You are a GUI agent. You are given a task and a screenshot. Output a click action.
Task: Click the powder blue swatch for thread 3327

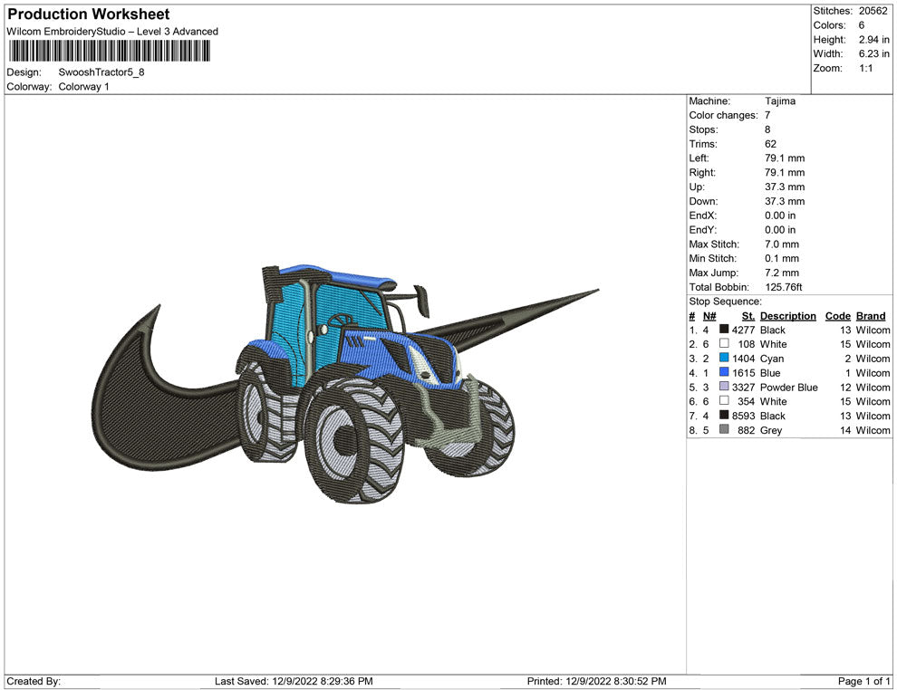point(724,387)
